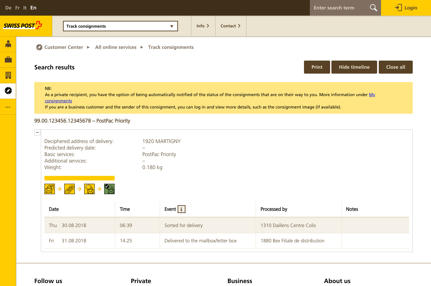The height and width of the screenshot is (286, 431).
Task: Click the Close all button
Action: (396, 67)
